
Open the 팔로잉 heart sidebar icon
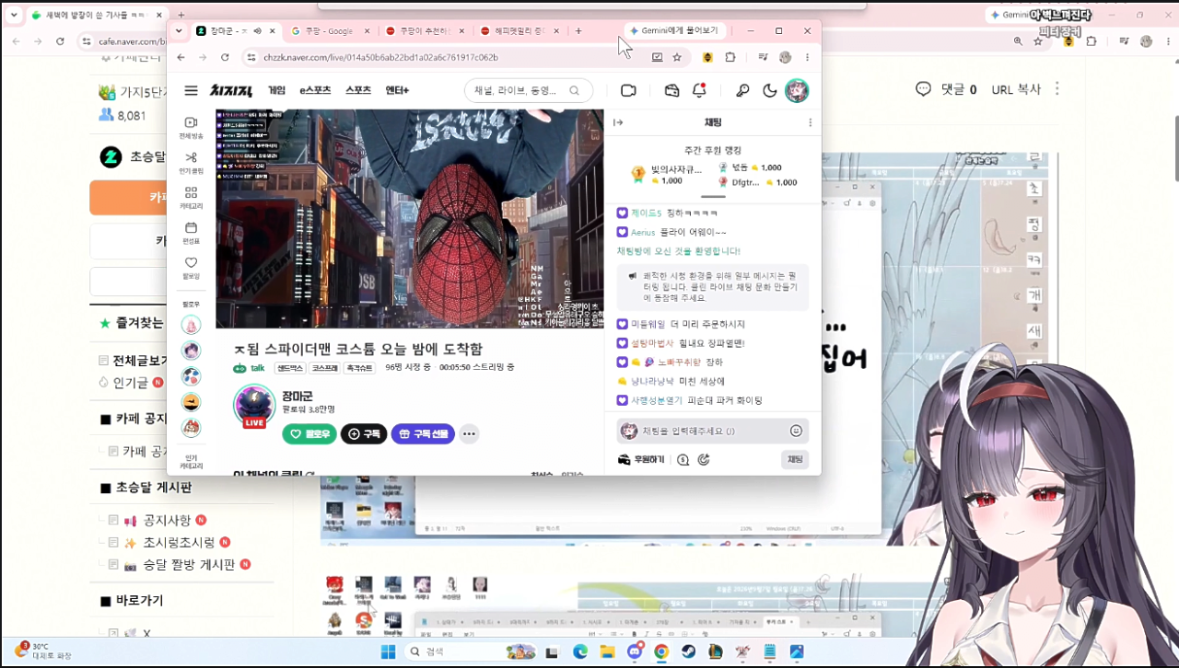191,267
